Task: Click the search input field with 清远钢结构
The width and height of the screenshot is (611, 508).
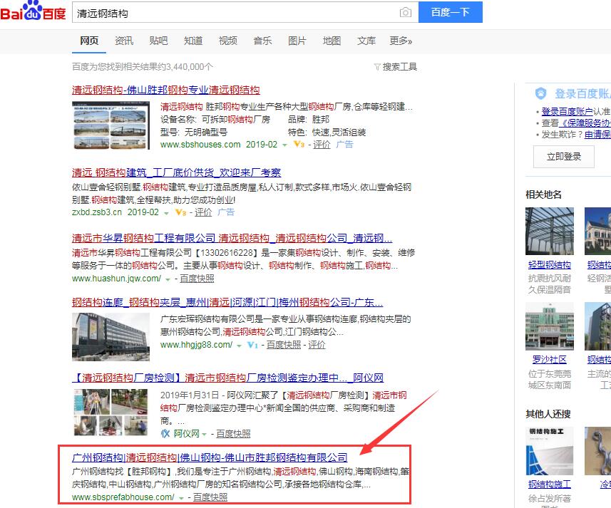Action: tap(235, 13)
